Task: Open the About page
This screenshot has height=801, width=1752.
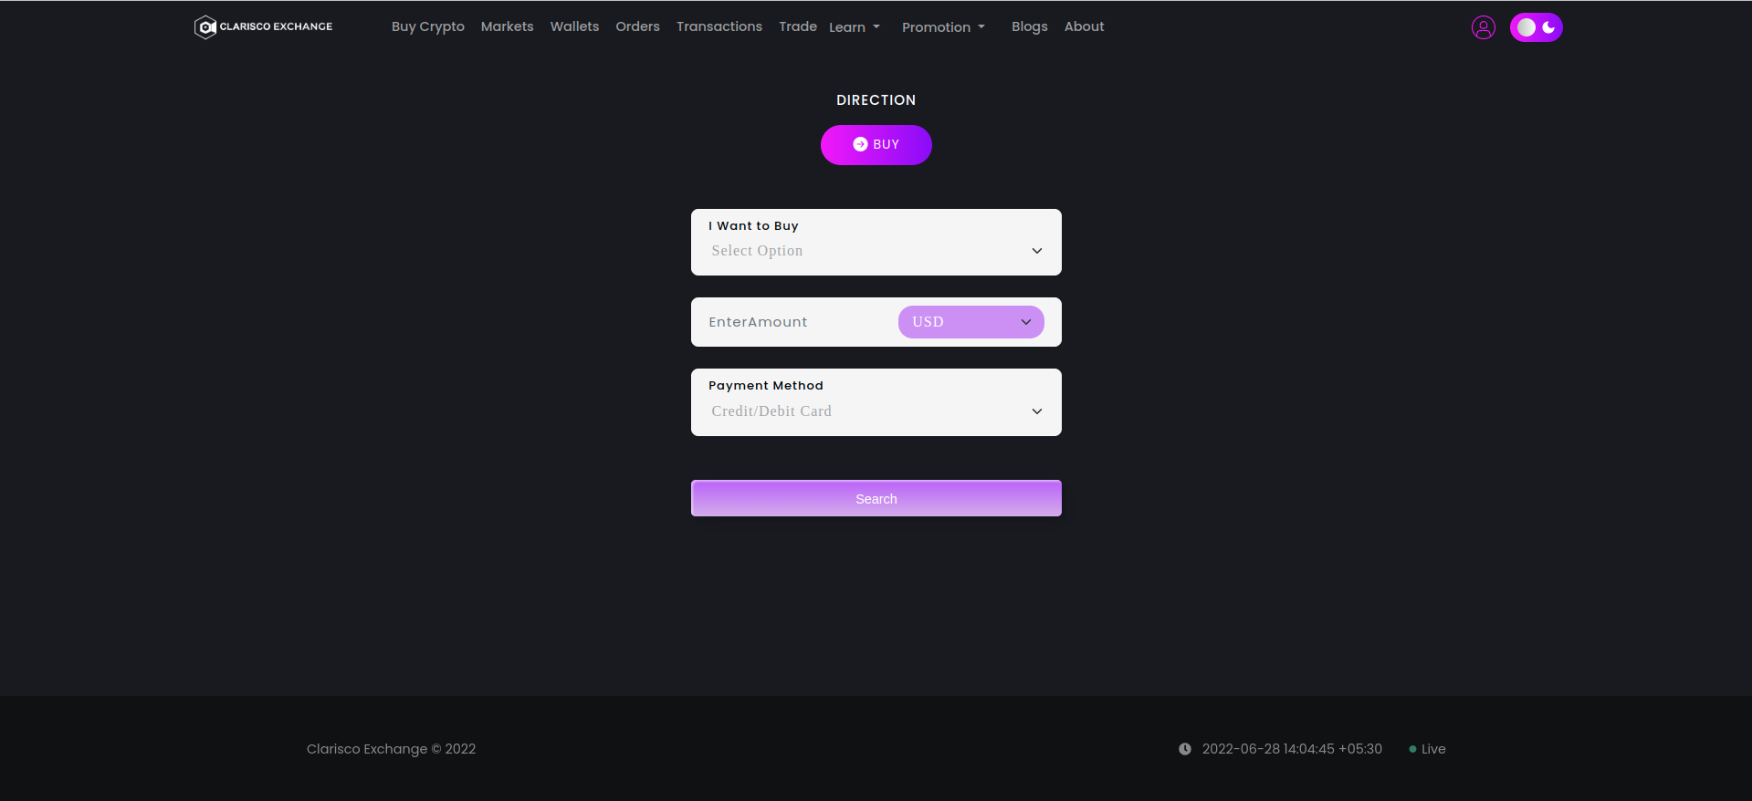Action: (1085, 26)
